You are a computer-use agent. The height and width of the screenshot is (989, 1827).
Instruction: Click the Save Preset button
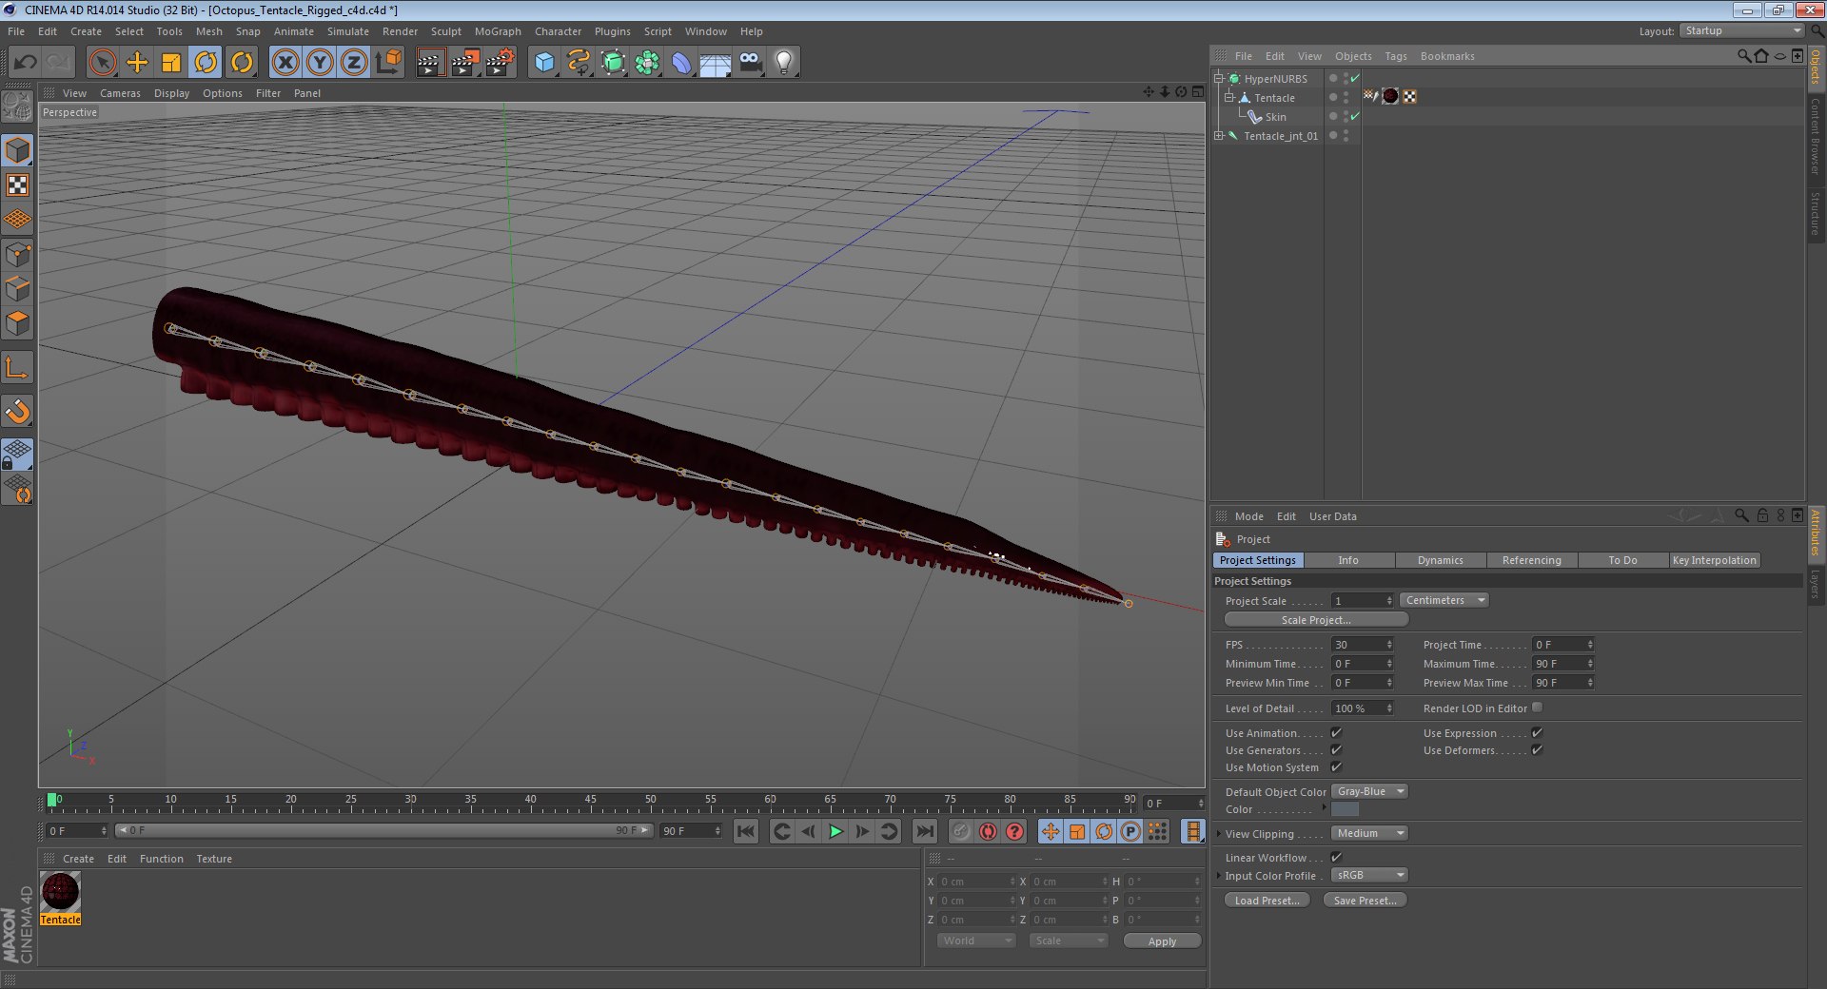[x=1365, y=900]
